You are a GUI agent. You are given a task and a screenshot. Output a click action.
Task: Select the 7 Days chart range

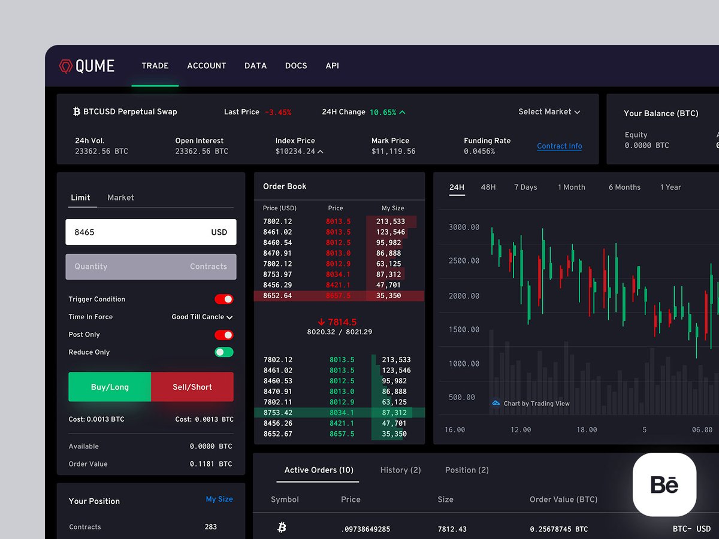(525, 187)
